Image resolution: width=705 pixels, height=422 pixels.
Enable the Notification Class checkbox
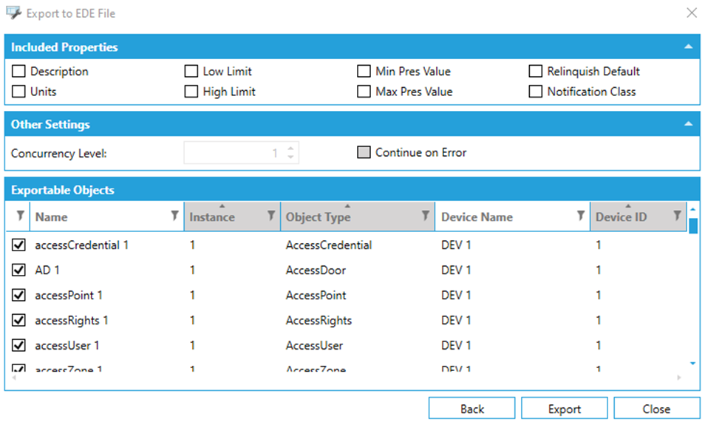click(x=536, y=92)
